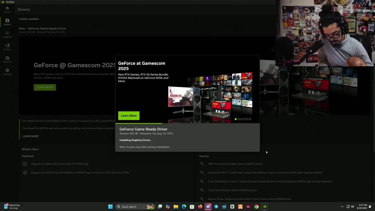Image resolution: width=375 pixels, height=211 pixels.
Task: Select the Drivers sidebar icon
Action: pyautogui.click(x=7, y=22)
